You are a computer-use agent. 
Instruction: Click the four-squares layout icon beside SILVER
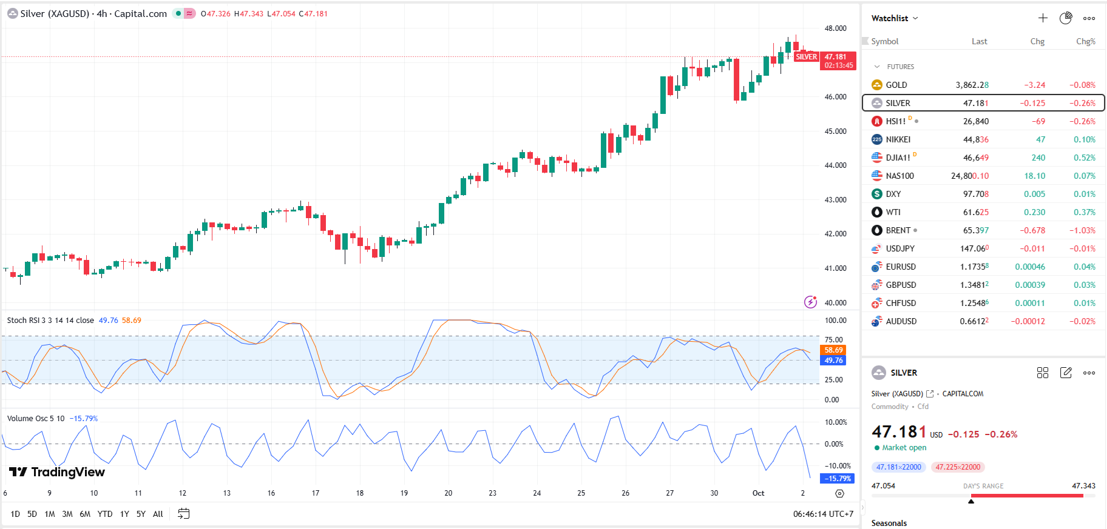1043,373
